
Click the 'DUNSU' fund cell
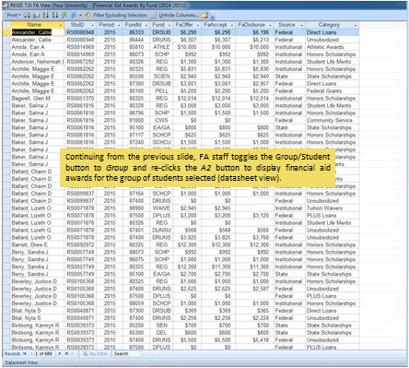pos(161,230)
